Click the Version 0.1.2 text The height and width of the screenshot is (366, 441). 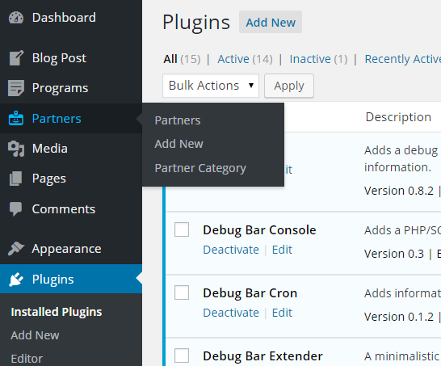[399, 317]
